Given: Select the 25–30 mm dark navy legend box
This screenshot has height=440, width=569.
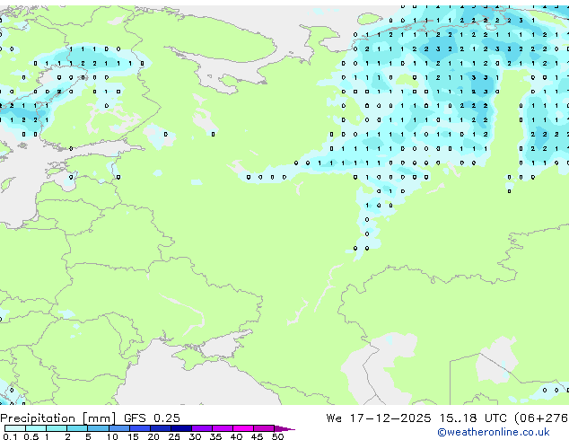Looking at the screenshot, I should click(x=180, y=428).
